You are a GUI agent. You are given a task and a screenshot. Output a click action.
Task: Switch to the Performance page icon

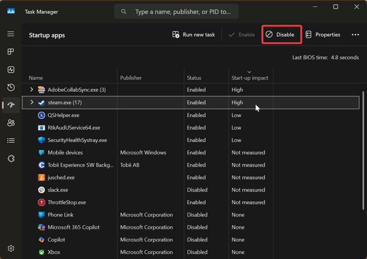click(x=11, y=70)
